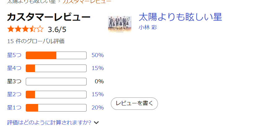
Task: Click the 4-star rating bar
Action: pyautogui.click(x=56, y=68)
